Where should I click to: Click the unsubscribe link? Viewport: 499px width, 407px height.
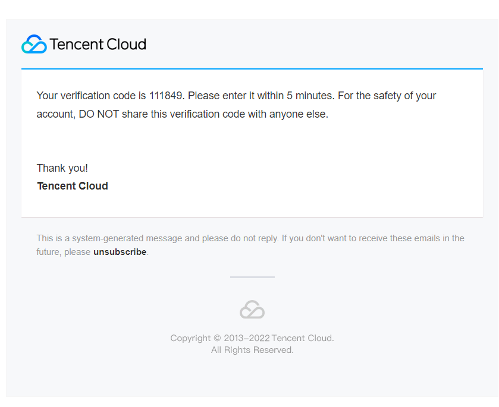tap(120, 252)
